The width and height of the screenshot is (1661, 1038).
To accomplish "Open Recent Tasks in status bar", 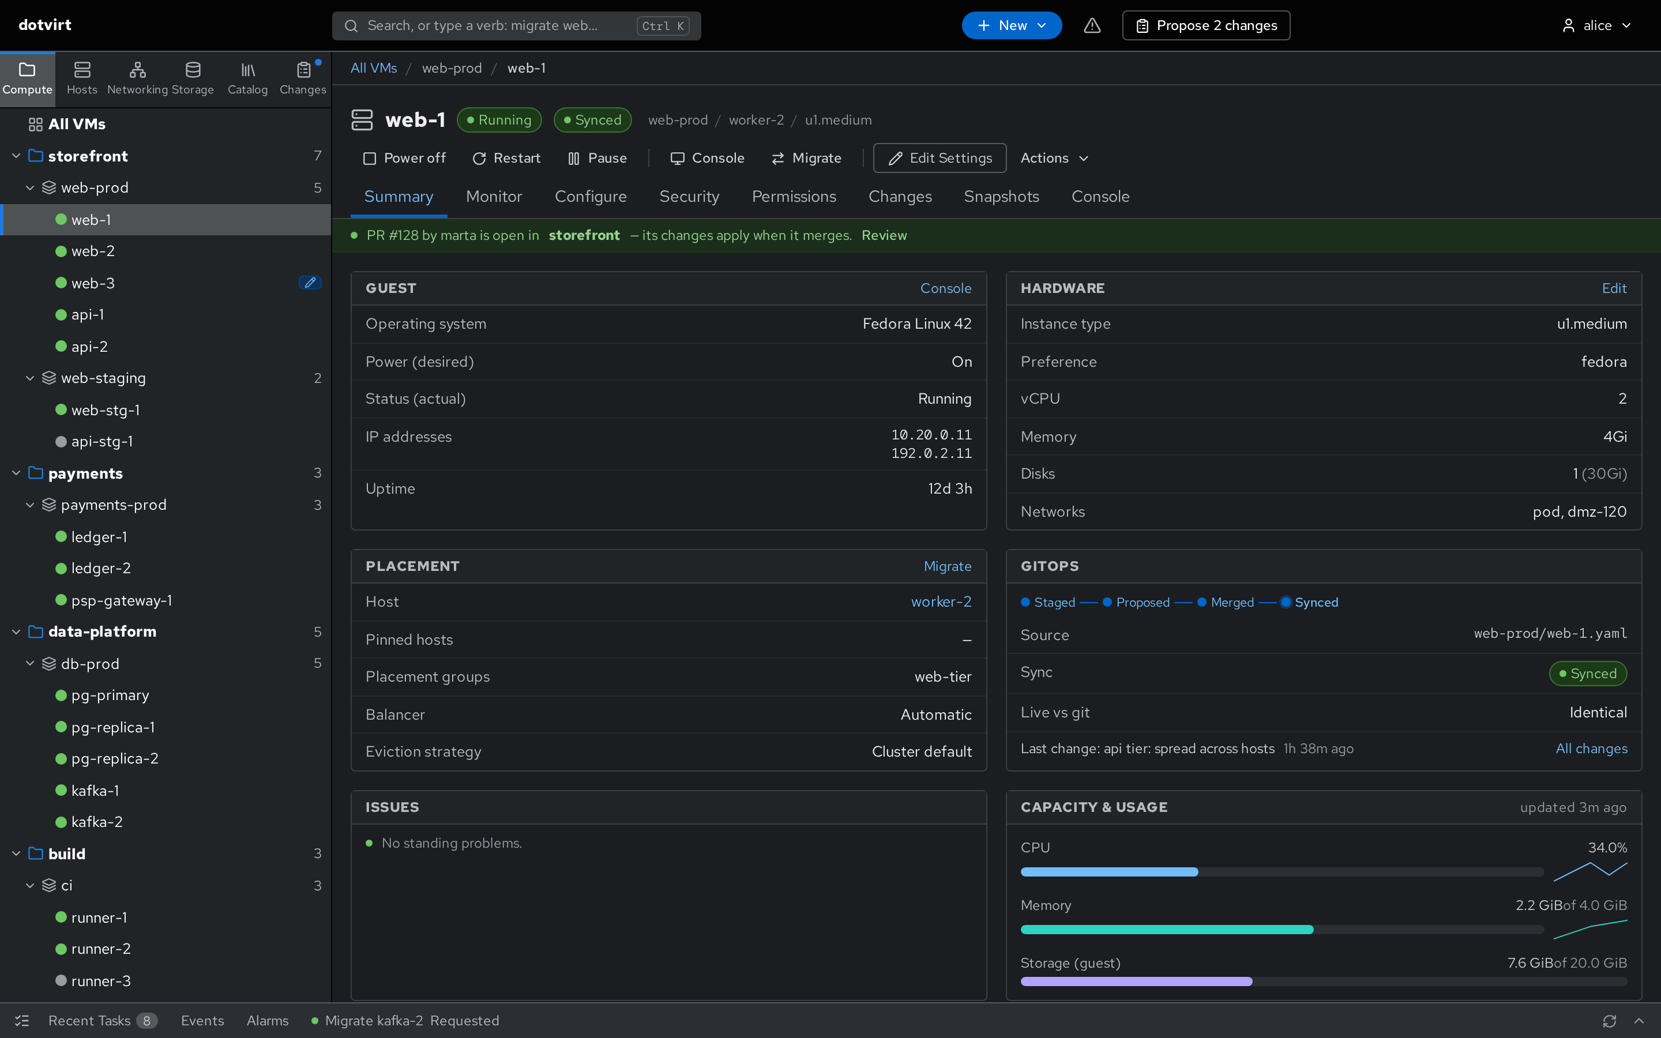I will click(103, 1021).
